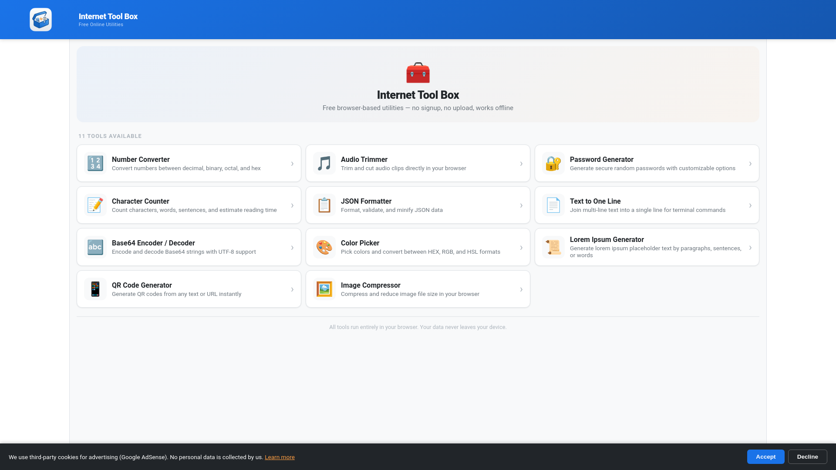Click the chevron on Password Generator card
Viewport: 836px width, 470px height.
coord(750,164)
